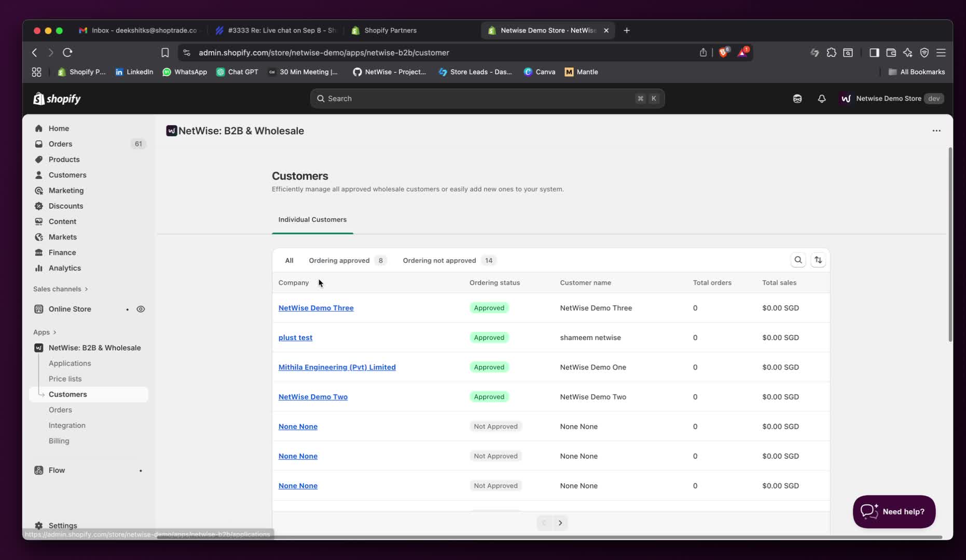The width and height of the screenshot is (966, 560).
Task: Go back in browser history
Action: [35, 52]
